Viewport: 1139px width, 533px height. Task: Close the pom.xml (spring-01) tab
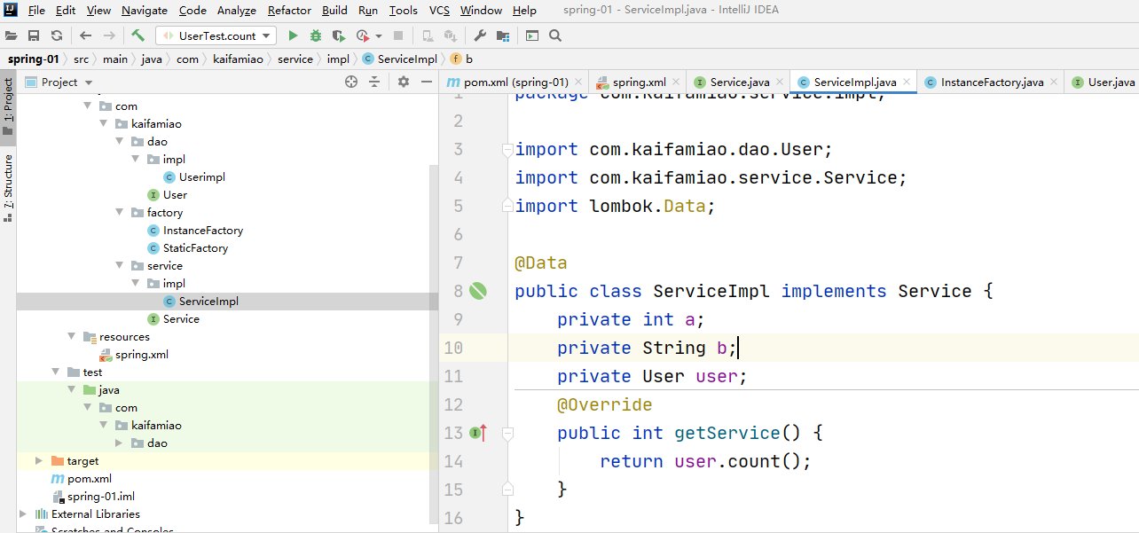click(x=577, y=82)
